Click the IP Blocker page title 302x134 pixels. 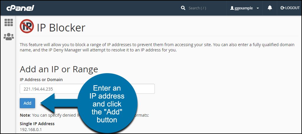point(61,28)
